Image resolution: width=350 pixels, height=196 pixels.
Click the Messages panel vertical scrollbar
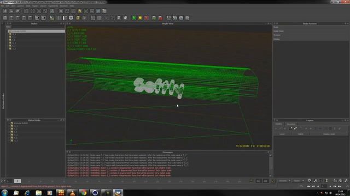(x=270, y=165)
